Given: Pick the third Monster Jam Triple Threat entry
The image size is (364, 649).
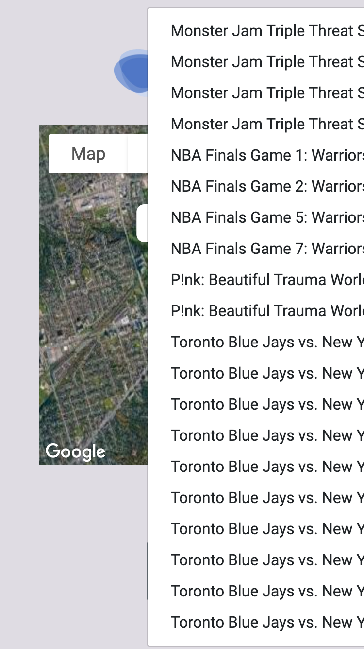Looking at the screenshot, I should point(256,93).
